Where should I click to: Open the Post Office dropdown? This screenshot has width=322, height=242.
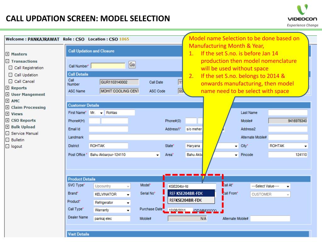point(125,155)
